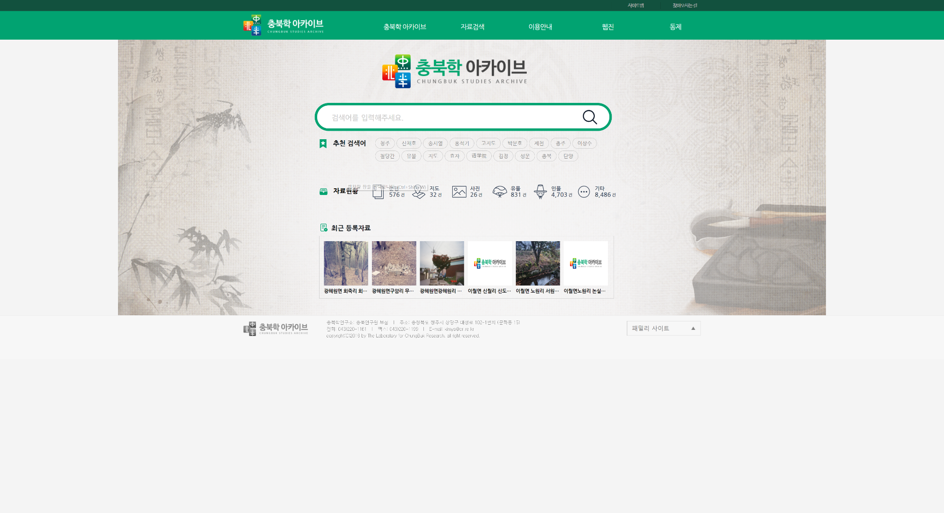This screenshot has width=944, height=513.
Task: Open the first recent thumbnail 광혜원면 회죽리
Action: (x=346, y=263)
